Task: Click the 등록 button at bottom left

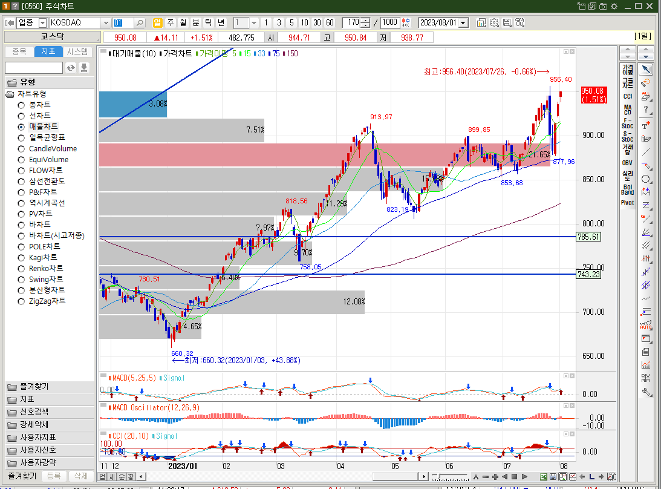Action: click(x=54, y=476)
